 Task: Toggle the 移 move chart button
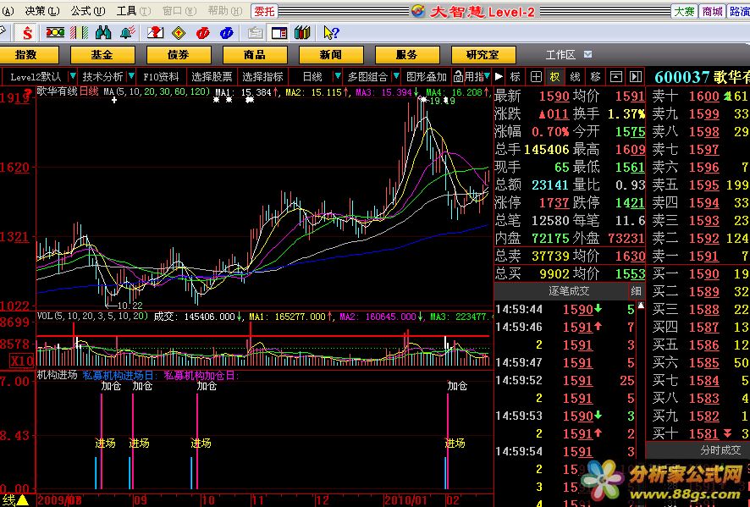click(x=595, y=76)
